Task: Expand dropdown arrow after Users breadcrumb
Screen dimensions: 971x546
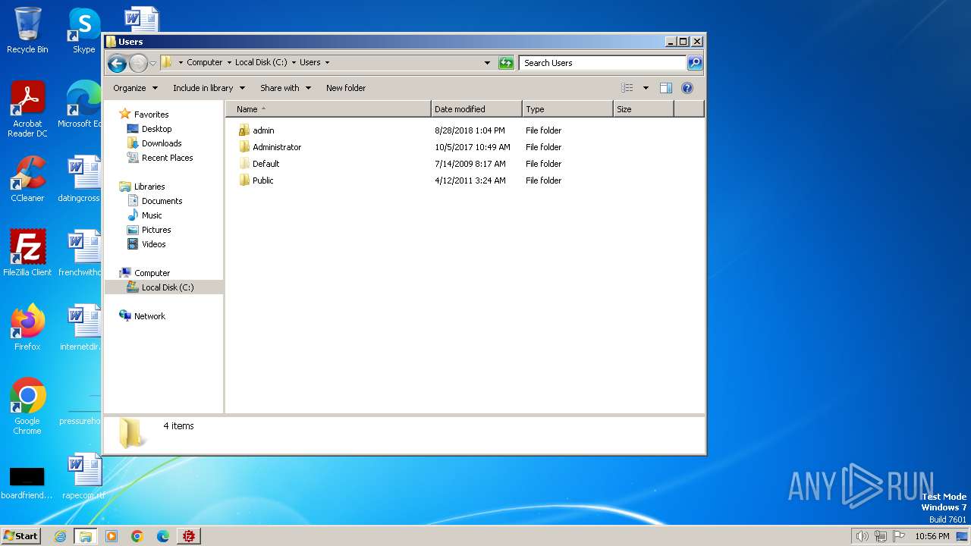Action: coord(327,63)
